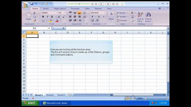
Task: Top-align cell contents
Action: click(70, 13)
